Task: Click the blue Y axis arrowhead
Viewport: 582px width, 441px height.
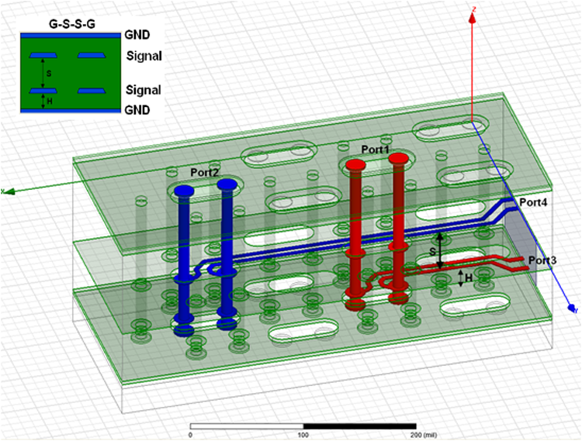Action: click(573, 307)
